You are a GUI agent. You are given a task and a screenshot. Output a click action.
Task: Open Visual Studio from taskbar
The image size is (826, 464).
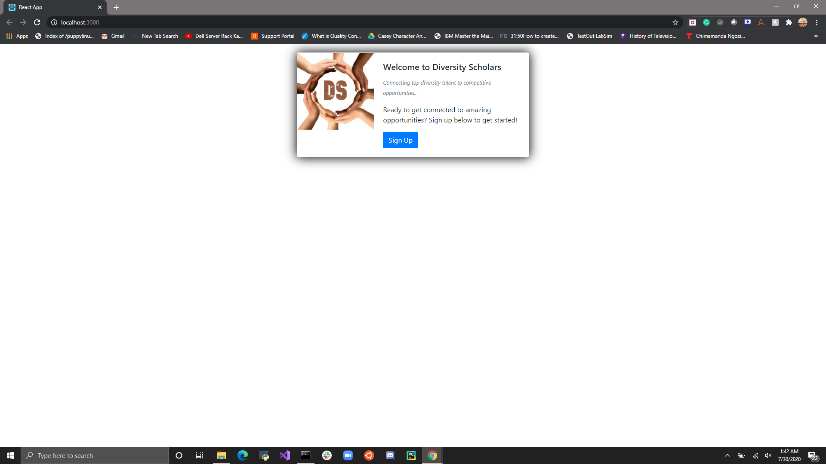click(284, 455)
